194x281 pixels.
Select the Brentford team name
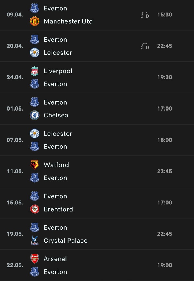(x=58, y=209)
